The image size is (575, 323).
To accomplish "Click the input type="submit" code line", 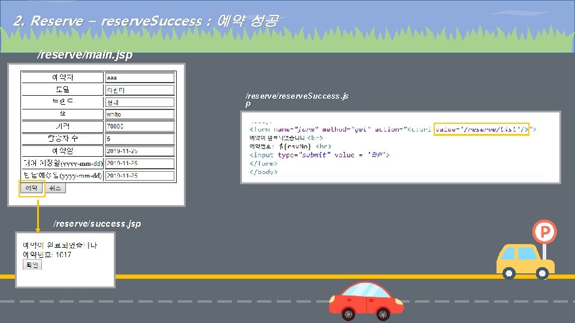I will 319,155.
